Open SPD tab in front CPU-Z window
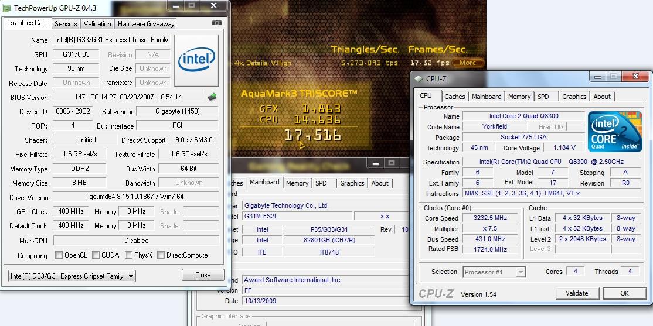The width and height of the screenshot is (653, 326). (543, 97)
